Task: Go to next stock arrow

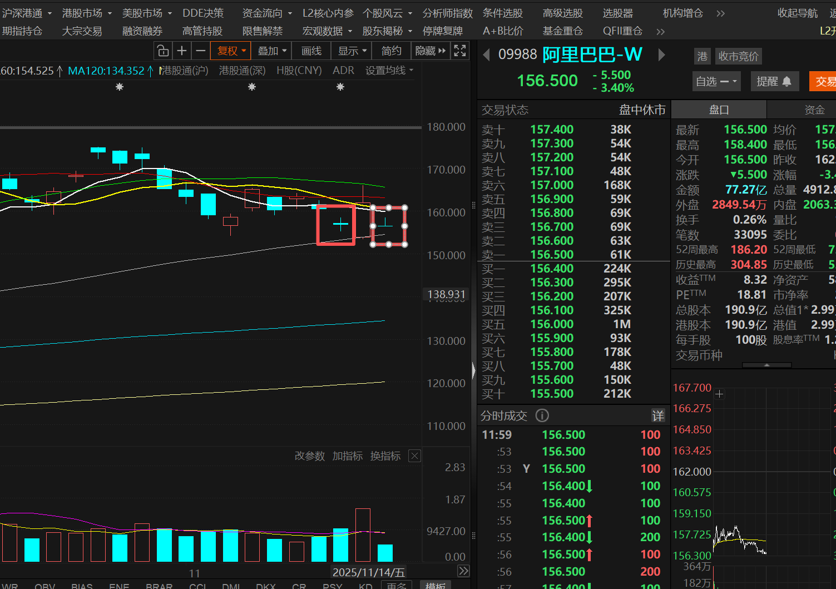Action: (x=661, y=55)
